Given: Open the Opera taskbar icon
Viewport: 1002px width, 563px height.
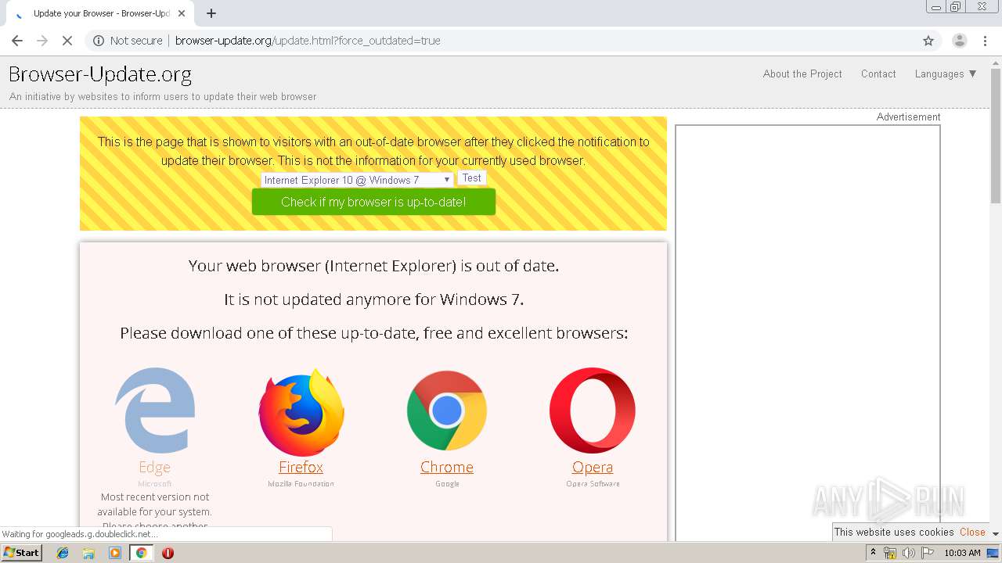Looking at the screenshot, I should [x=168, y=553].
